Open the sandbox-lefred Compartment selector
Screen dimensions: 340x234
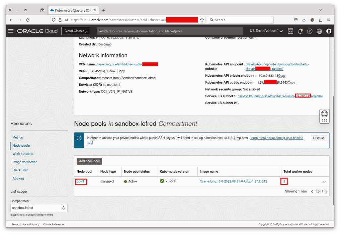[x=39, y=208]
